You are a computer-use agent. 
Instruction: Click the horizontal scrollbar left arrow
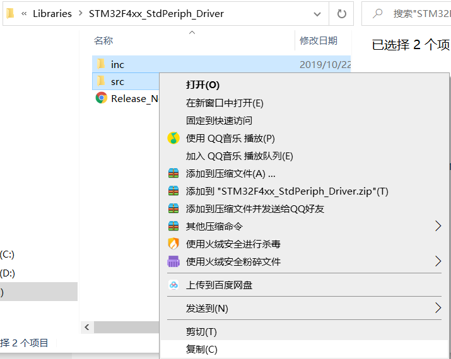click(87, 327)
